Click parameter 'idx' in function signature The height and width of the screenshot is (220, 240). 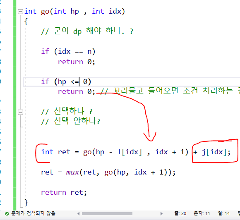click(115, 11)
